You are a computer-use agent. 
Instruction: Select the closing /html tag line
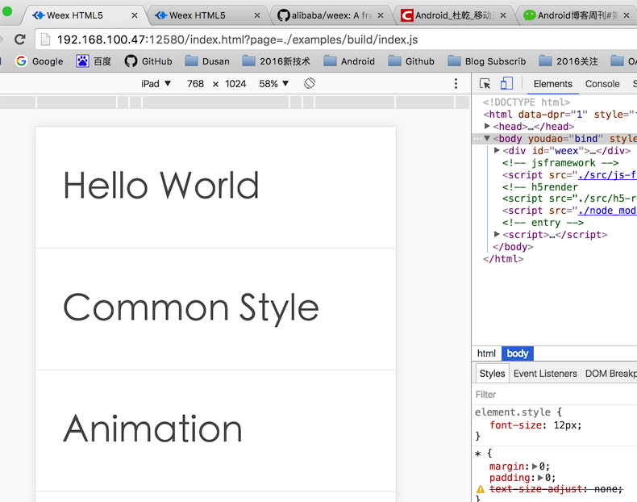pos(503,259)
